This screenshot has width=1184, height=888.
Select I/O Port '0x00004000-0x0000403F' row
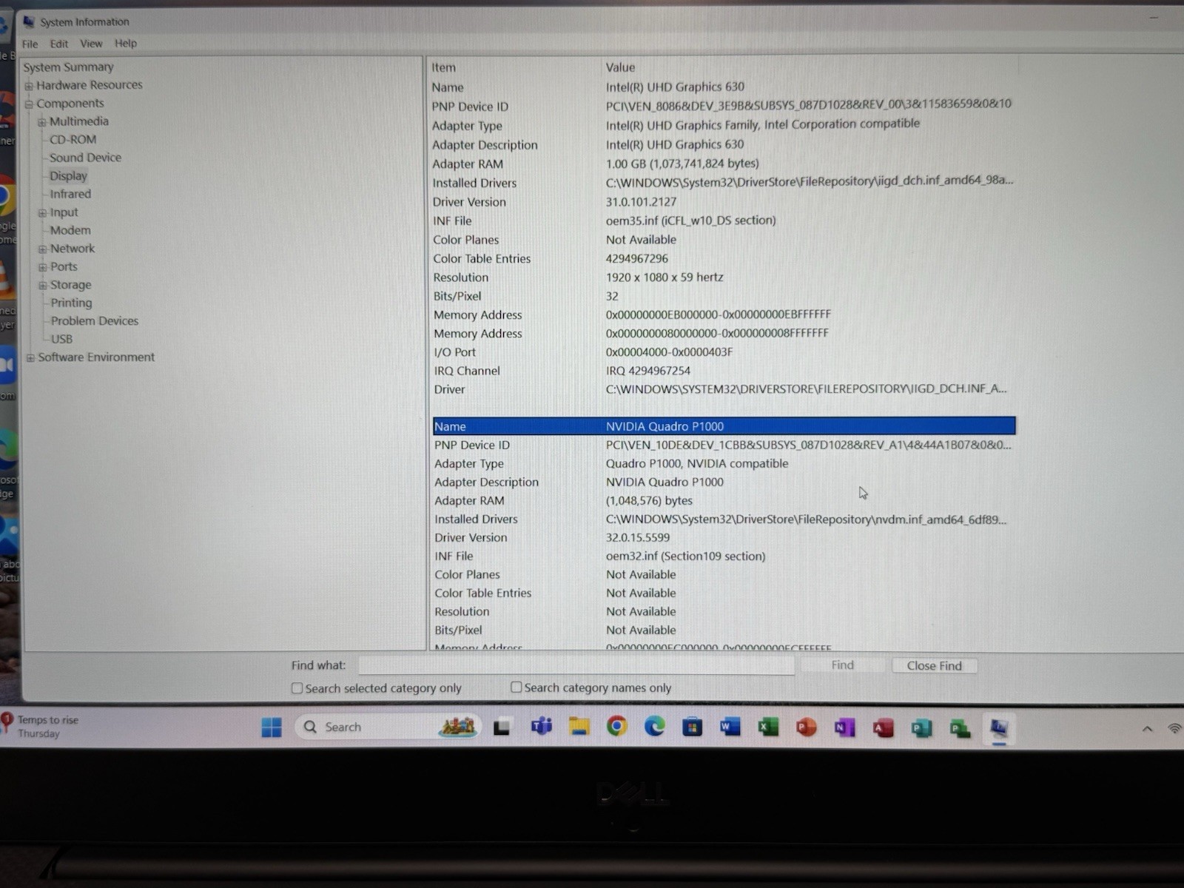click(724, 352)
